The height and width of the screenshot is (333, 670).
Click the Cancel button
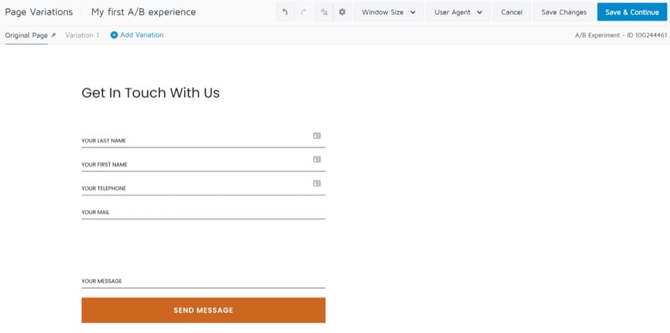coord(511,12)
